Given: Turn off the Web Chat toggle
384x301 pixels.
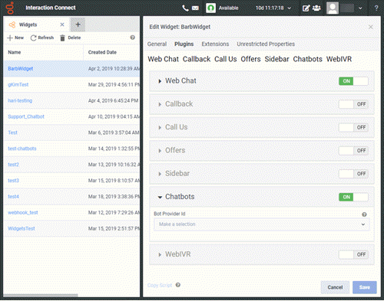Looking at the screenshot, I should (x=353, y=81).
